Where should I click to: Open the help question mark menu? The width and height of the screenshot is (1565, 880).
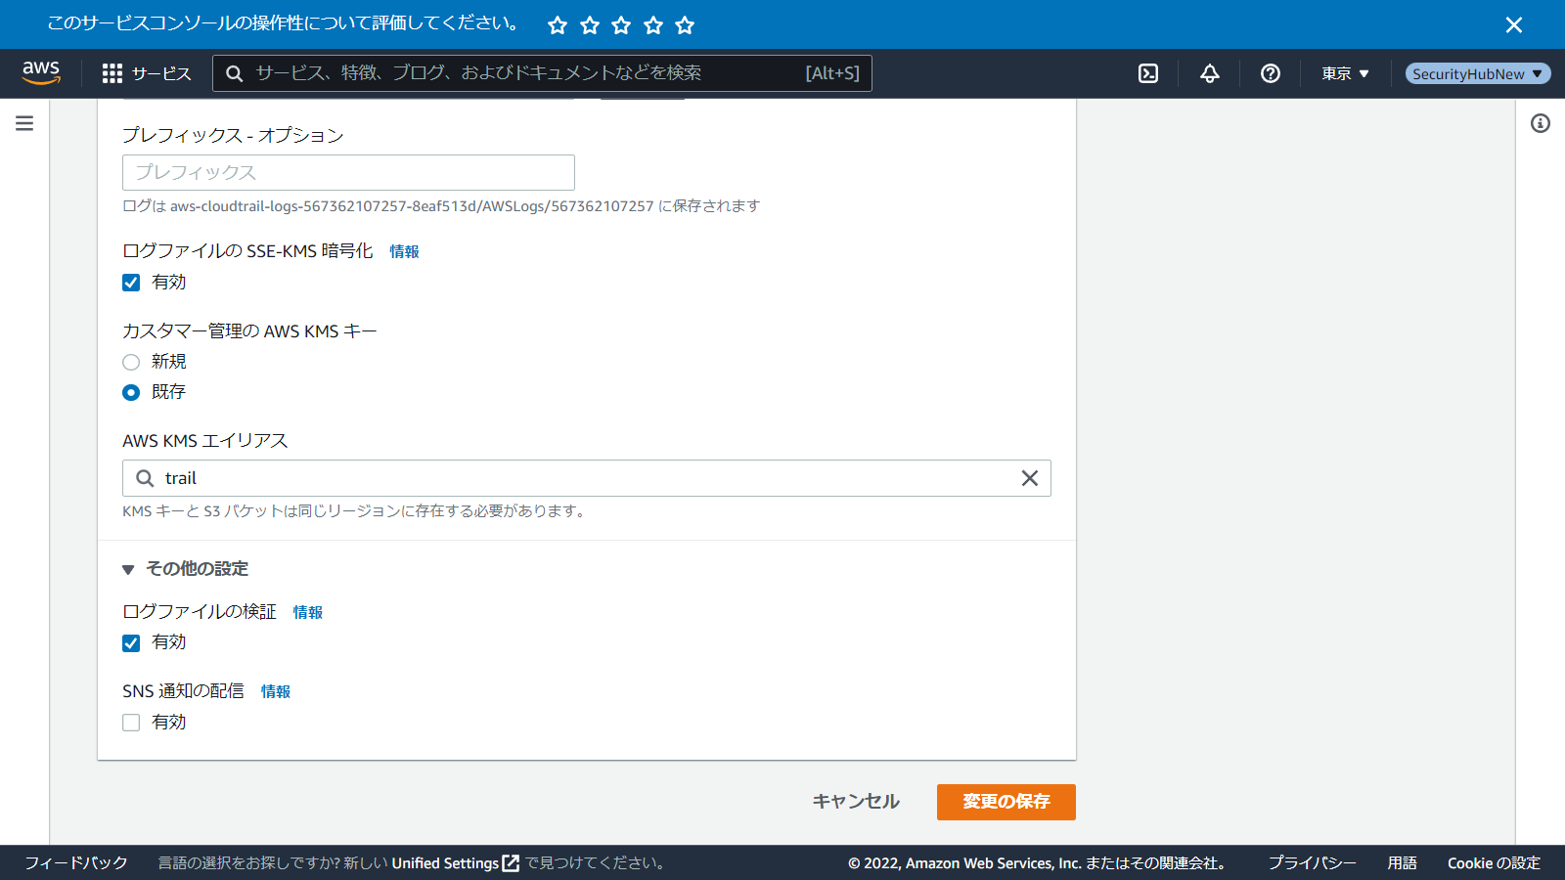tap(1271, 73)
